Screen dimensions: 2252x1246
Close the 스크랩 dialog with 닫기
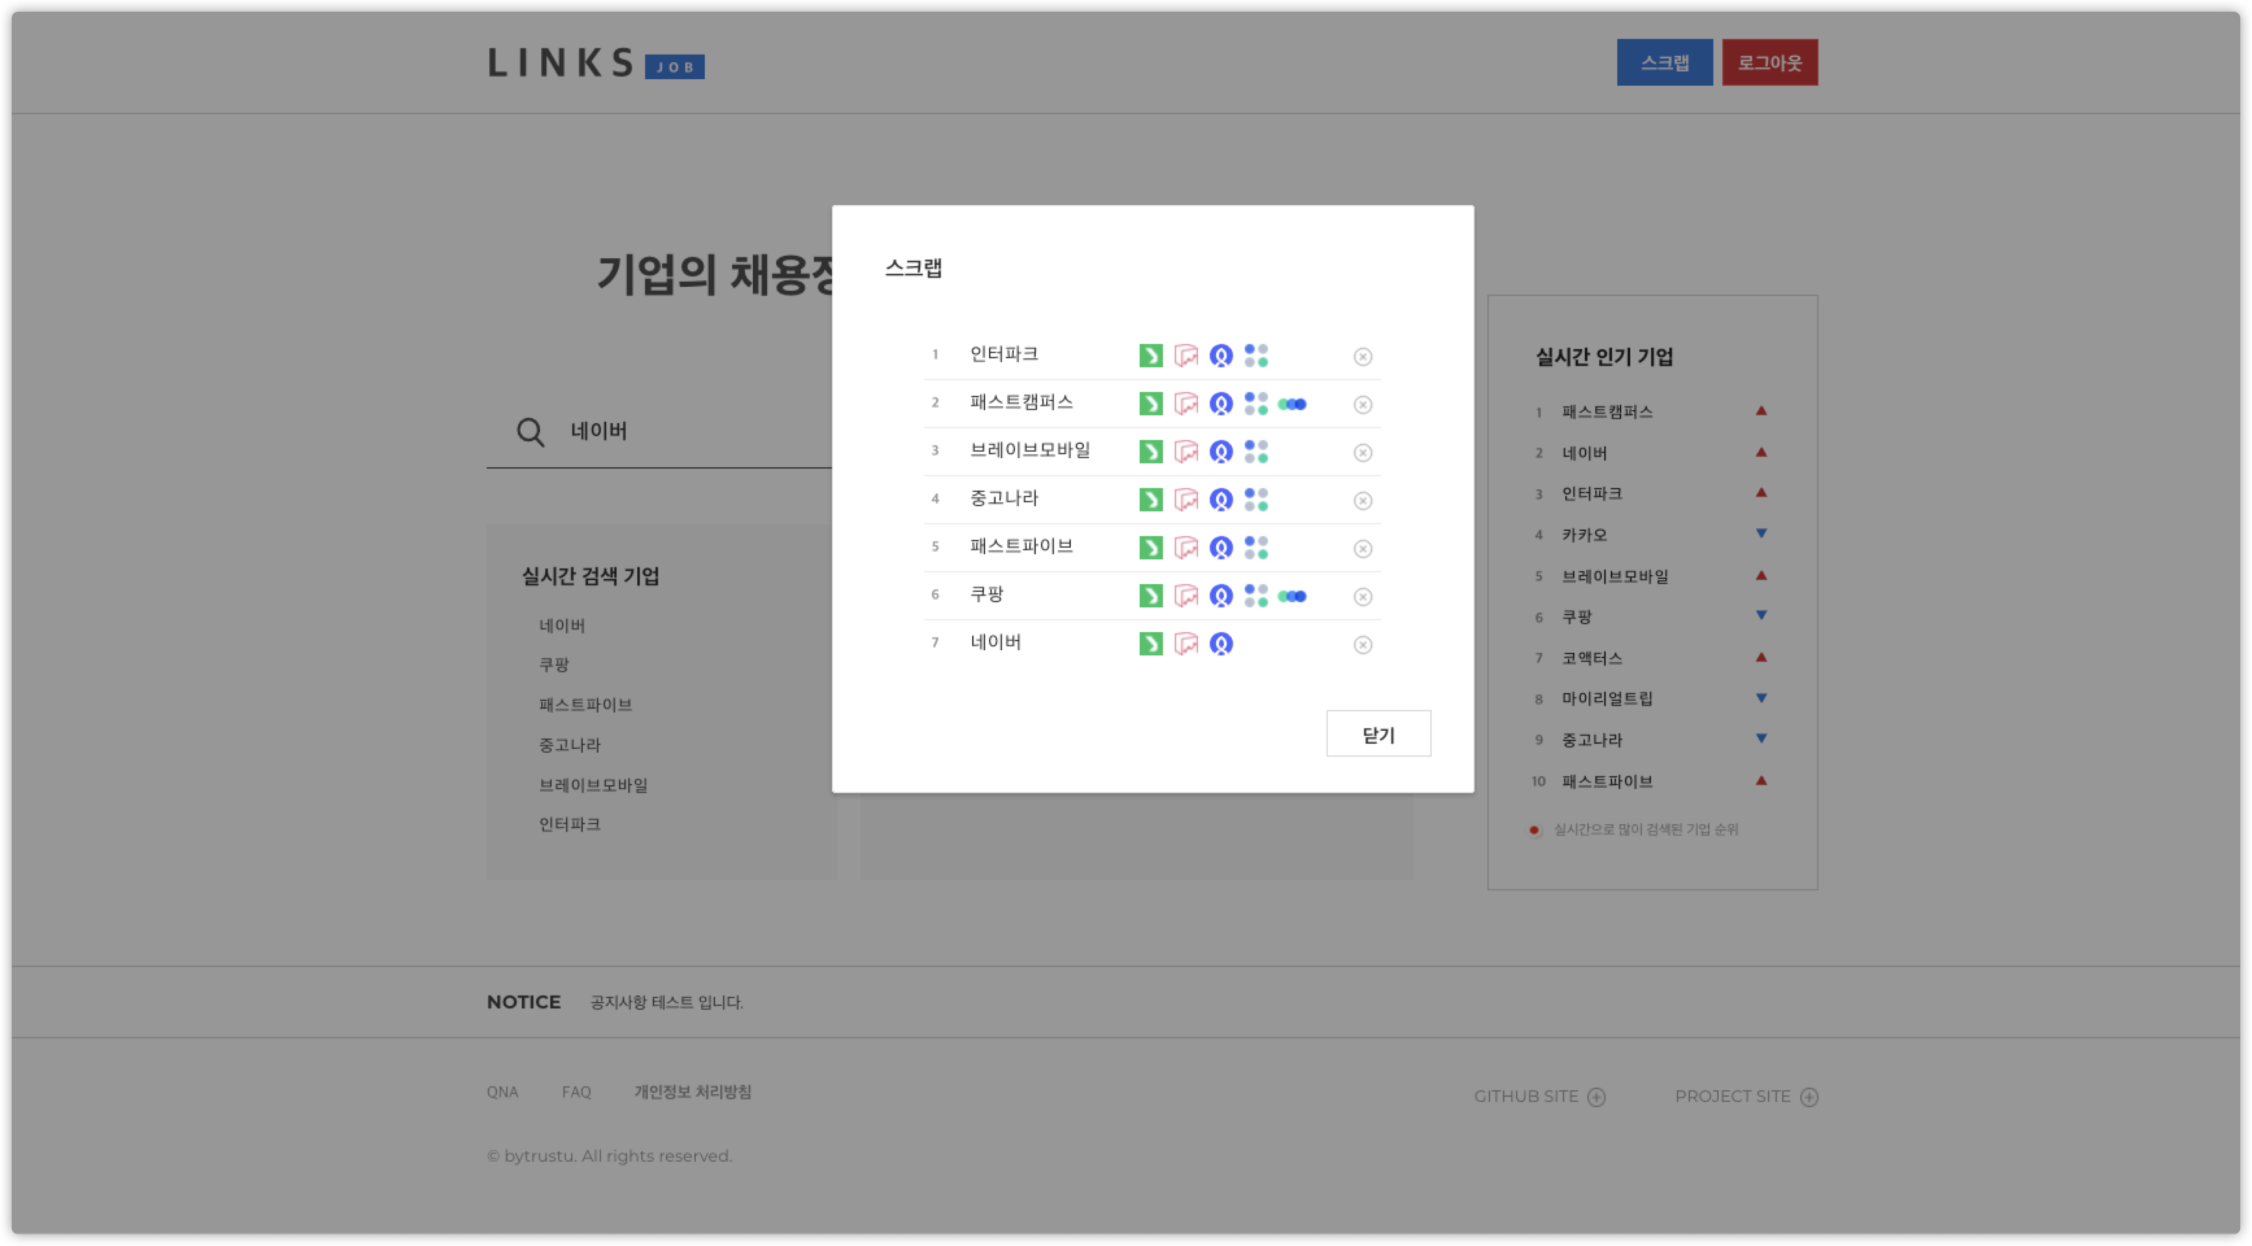pos(1378,733)
